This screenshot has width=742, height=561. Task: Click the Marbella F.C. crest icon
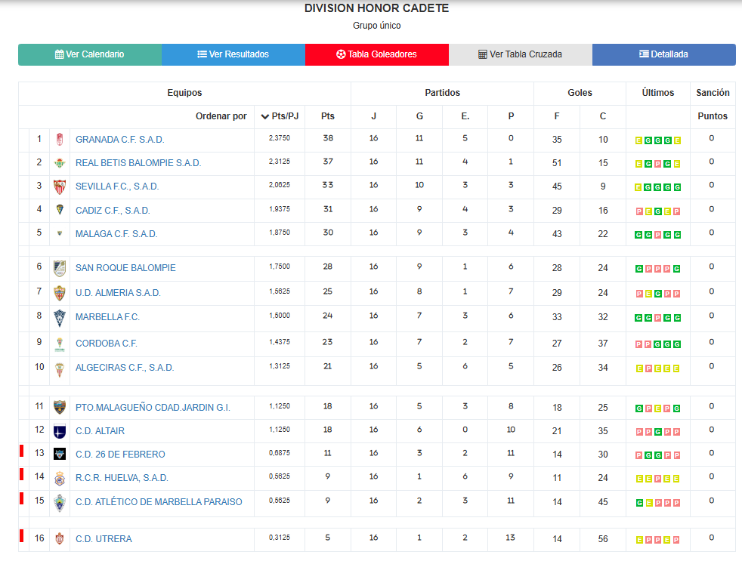[x=60, y=319]
